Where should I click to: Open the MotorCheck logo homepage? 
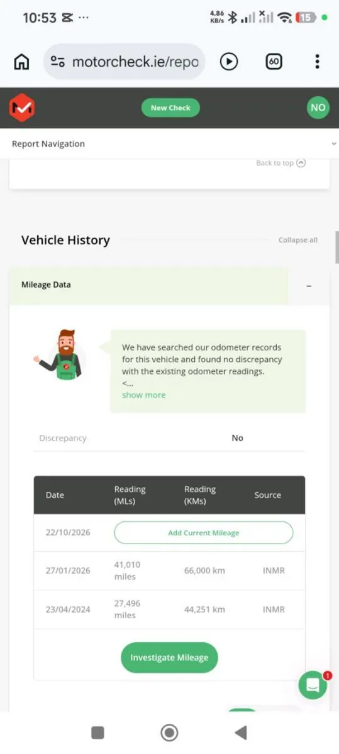(x=21, y=107)
